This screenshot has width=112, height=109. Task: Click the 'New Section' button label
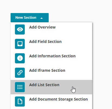[26, 18]
